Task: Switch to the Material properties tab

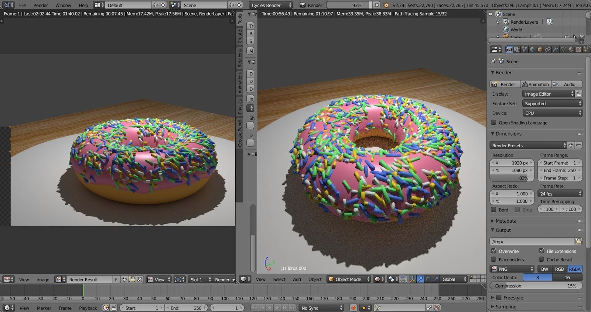Action: click(x=571, y=49)
